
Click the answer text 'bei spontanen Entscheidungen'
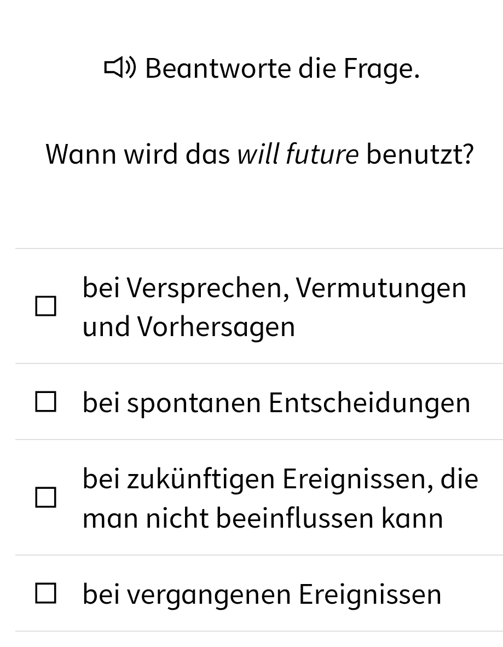(276, 403)
